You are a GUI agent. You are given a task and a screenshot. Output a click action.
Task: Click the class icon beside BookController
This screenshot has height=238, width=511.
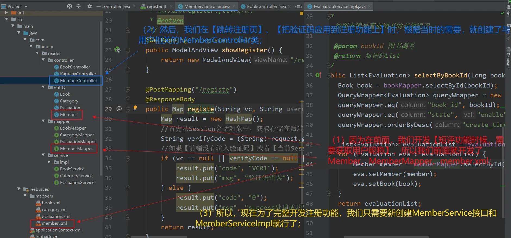click(x=57, y=67)
